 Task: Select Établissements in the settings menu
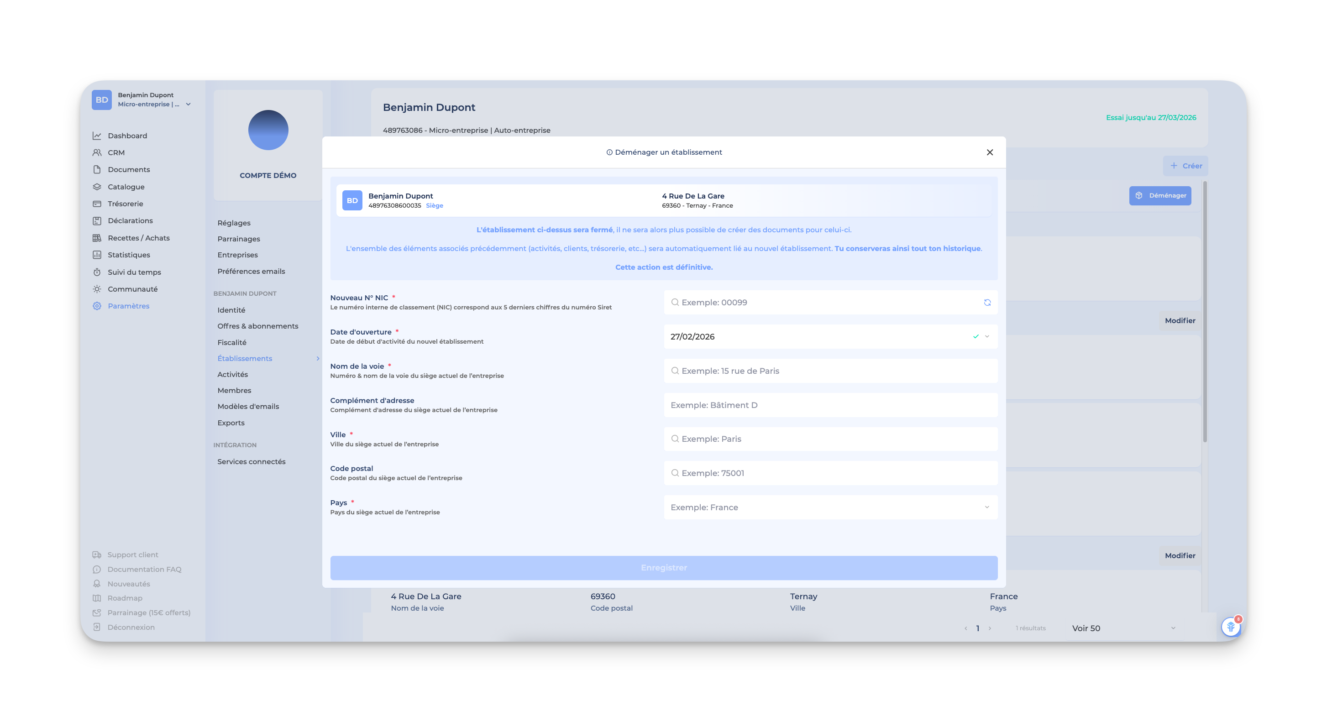pyautogui.click(x=245, y=358)
